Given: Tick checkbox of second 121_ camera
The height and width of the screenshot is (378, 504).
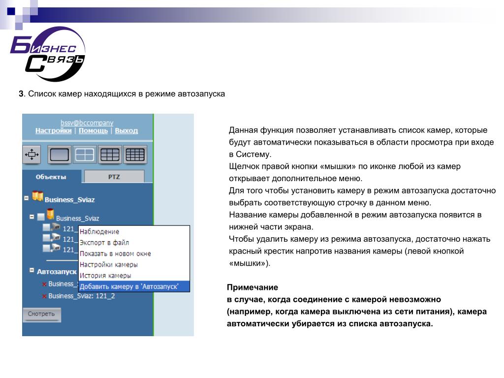Looking at the screenshot, I should [x=47, y=238].
